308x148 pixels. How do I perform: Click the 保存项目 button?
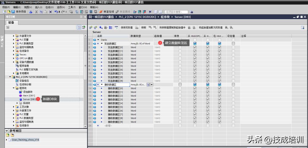click(19, 12)
